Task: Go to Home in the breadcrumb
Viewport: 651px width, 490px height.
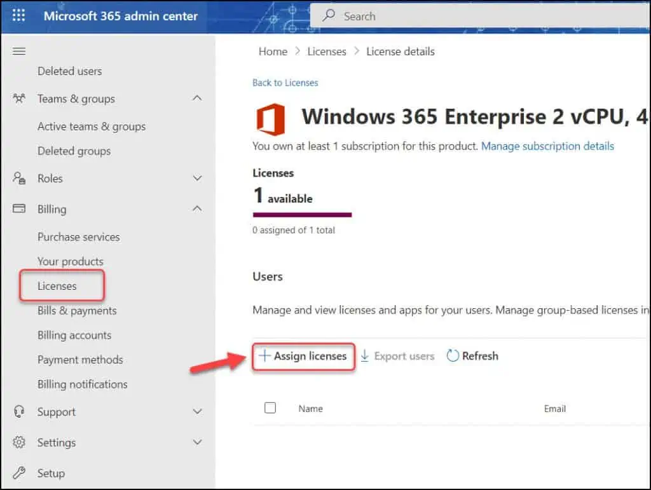Action: tap(273, 51)
